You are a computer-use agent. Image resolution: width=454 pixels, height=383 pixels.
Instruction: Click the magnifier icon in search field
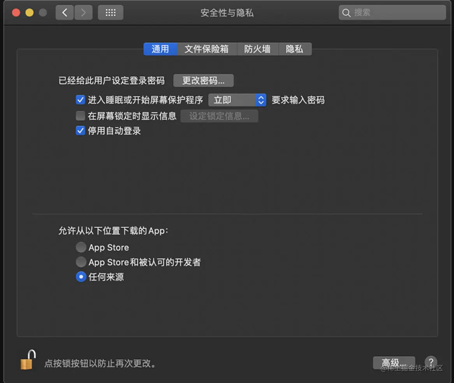click(x=346, y=13)
